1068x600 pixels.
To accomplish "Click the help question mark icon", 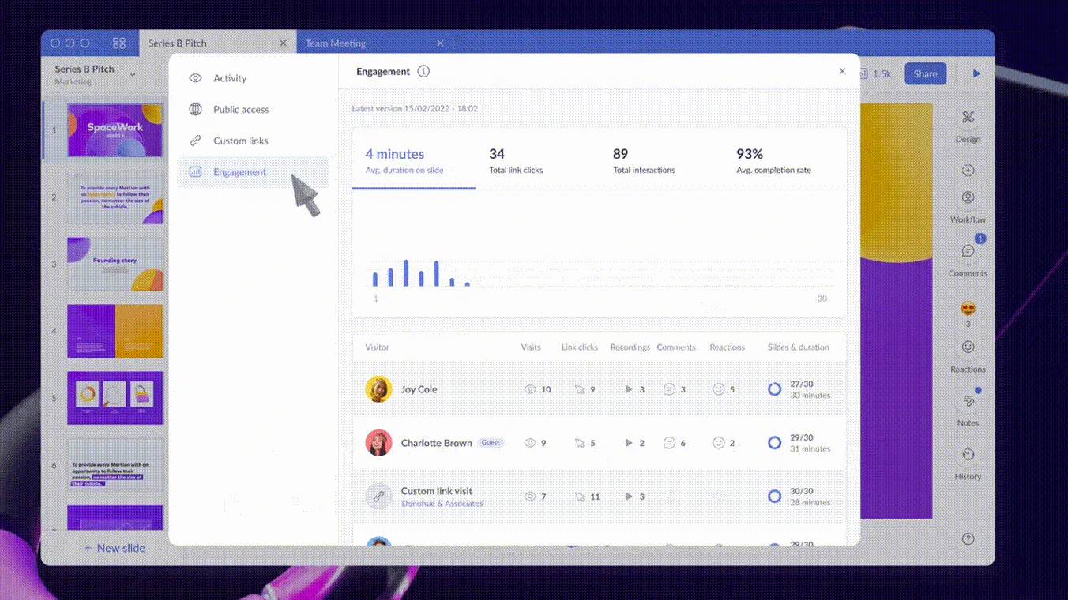I will pyautogui.click(x=968, y=539).
